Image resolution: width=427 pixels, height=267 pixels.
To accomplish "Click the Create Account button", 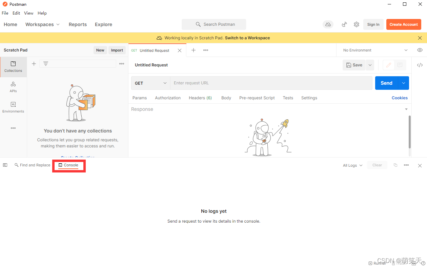I will [x=404, y=24].
